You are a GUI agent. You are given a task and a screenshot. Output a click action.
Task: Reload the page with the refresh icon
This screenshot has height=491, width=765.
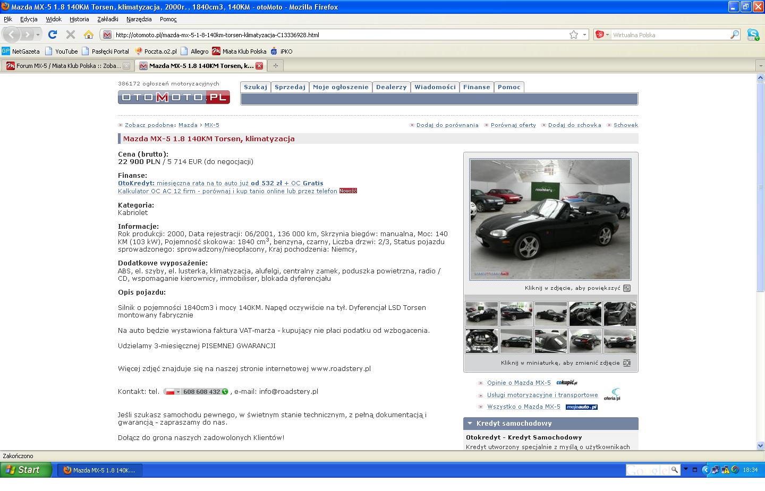coord(52,35)
